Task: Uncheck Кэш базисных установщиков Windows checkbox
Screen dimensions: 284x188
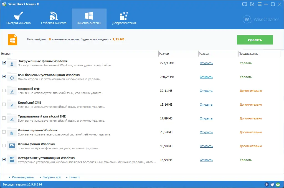Action: click(x=4, y=77)
